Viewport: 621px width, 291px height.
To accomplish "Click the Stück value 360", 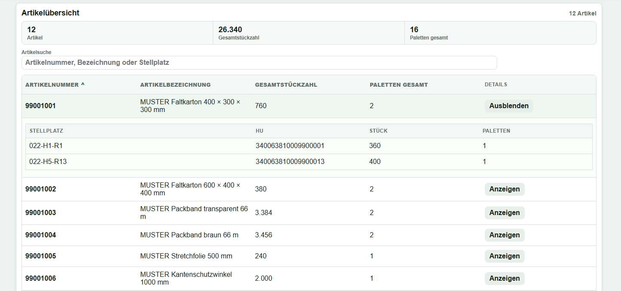I will click(375, 146).
